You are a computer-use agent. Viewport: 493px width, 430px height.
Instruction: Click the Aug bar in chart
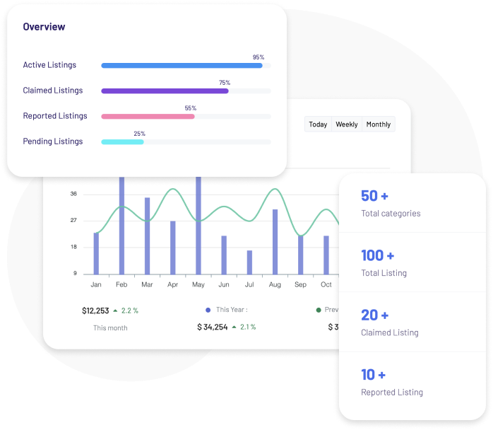[x=275, y=241]
